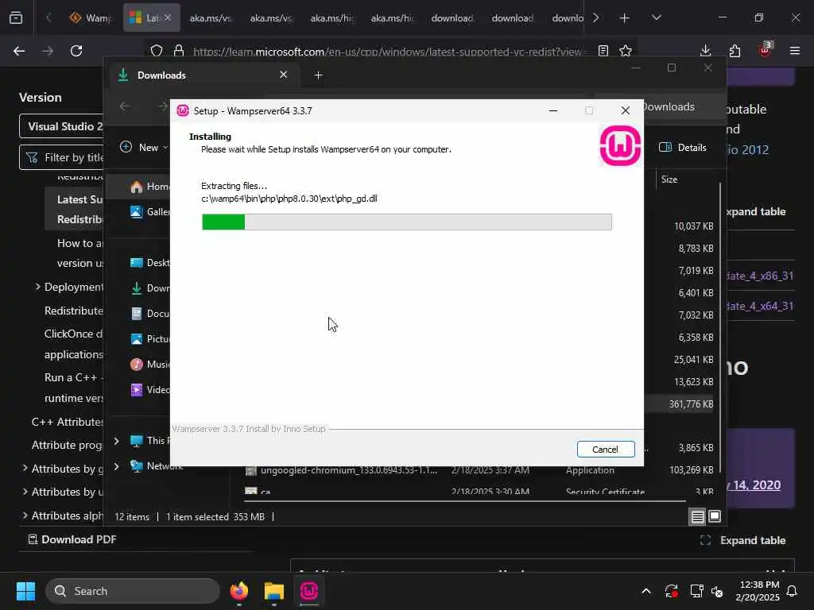
Task: Click the installation progress bar
Action: pos(406,222)
